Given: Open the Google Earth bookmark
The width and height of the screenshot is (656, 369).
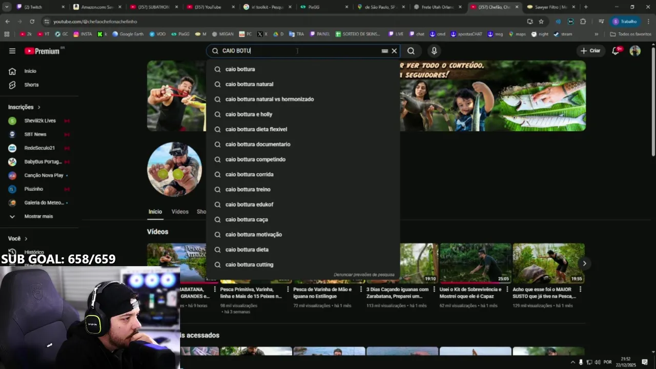Looking at the screenshot, I should click(128, 34).
